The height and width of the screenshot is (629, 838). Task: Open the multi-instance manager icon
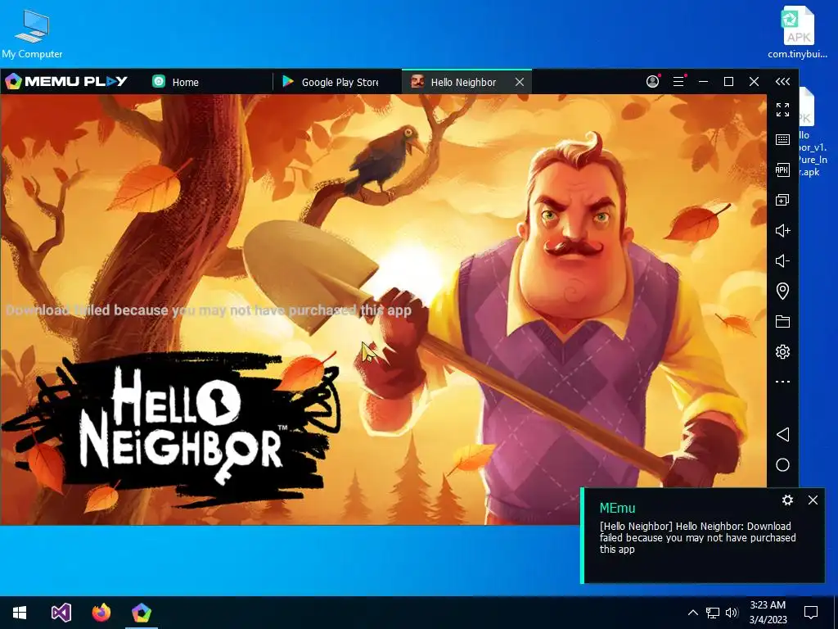click(x=782, y=200)
